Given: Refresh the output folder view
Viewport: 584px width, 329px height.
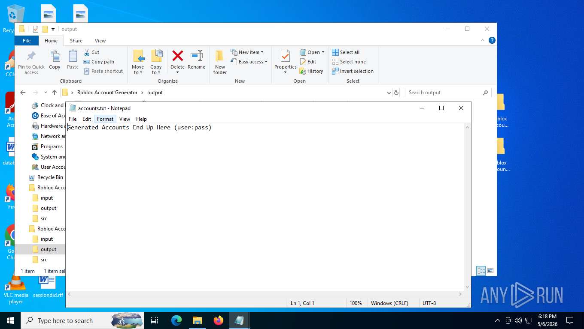Looking at the screenshot, I should tap(396, 93).
